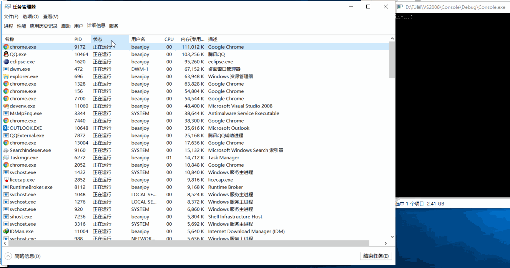Select the 桌面窗口管理器 description cell

[224, 69]
